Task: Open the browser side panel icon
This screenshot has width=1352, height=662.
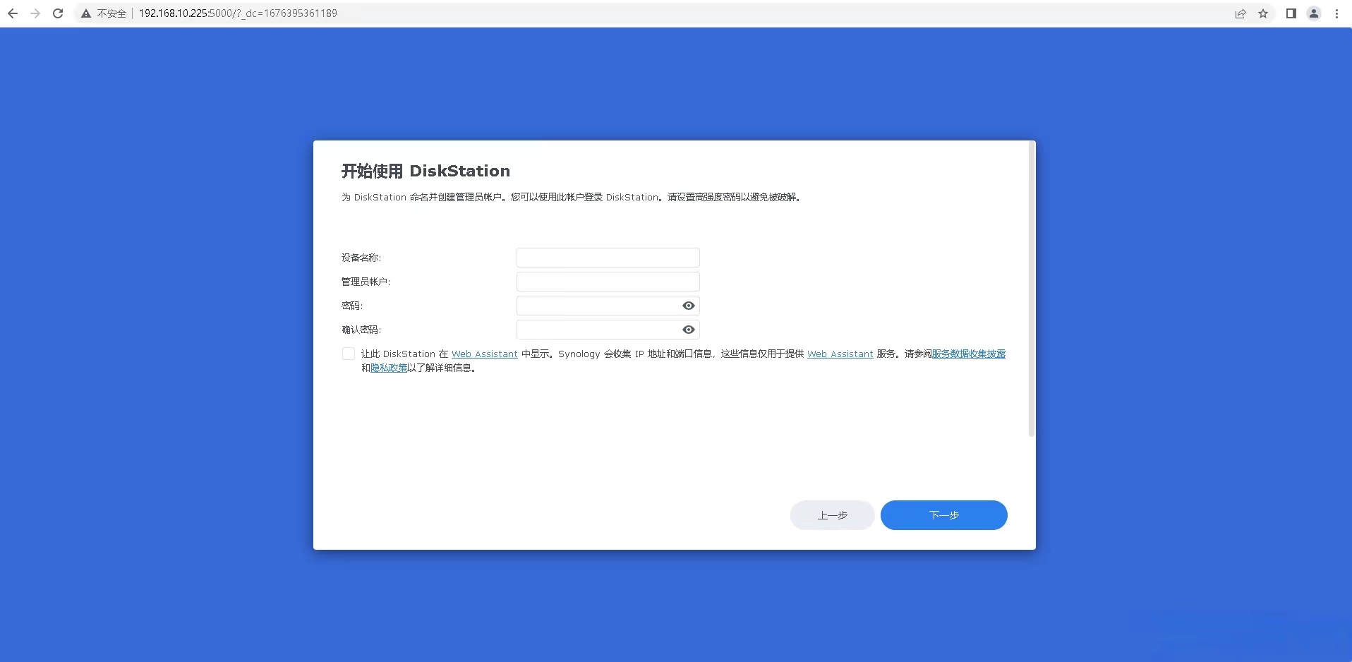Action: coord(1291,13)
